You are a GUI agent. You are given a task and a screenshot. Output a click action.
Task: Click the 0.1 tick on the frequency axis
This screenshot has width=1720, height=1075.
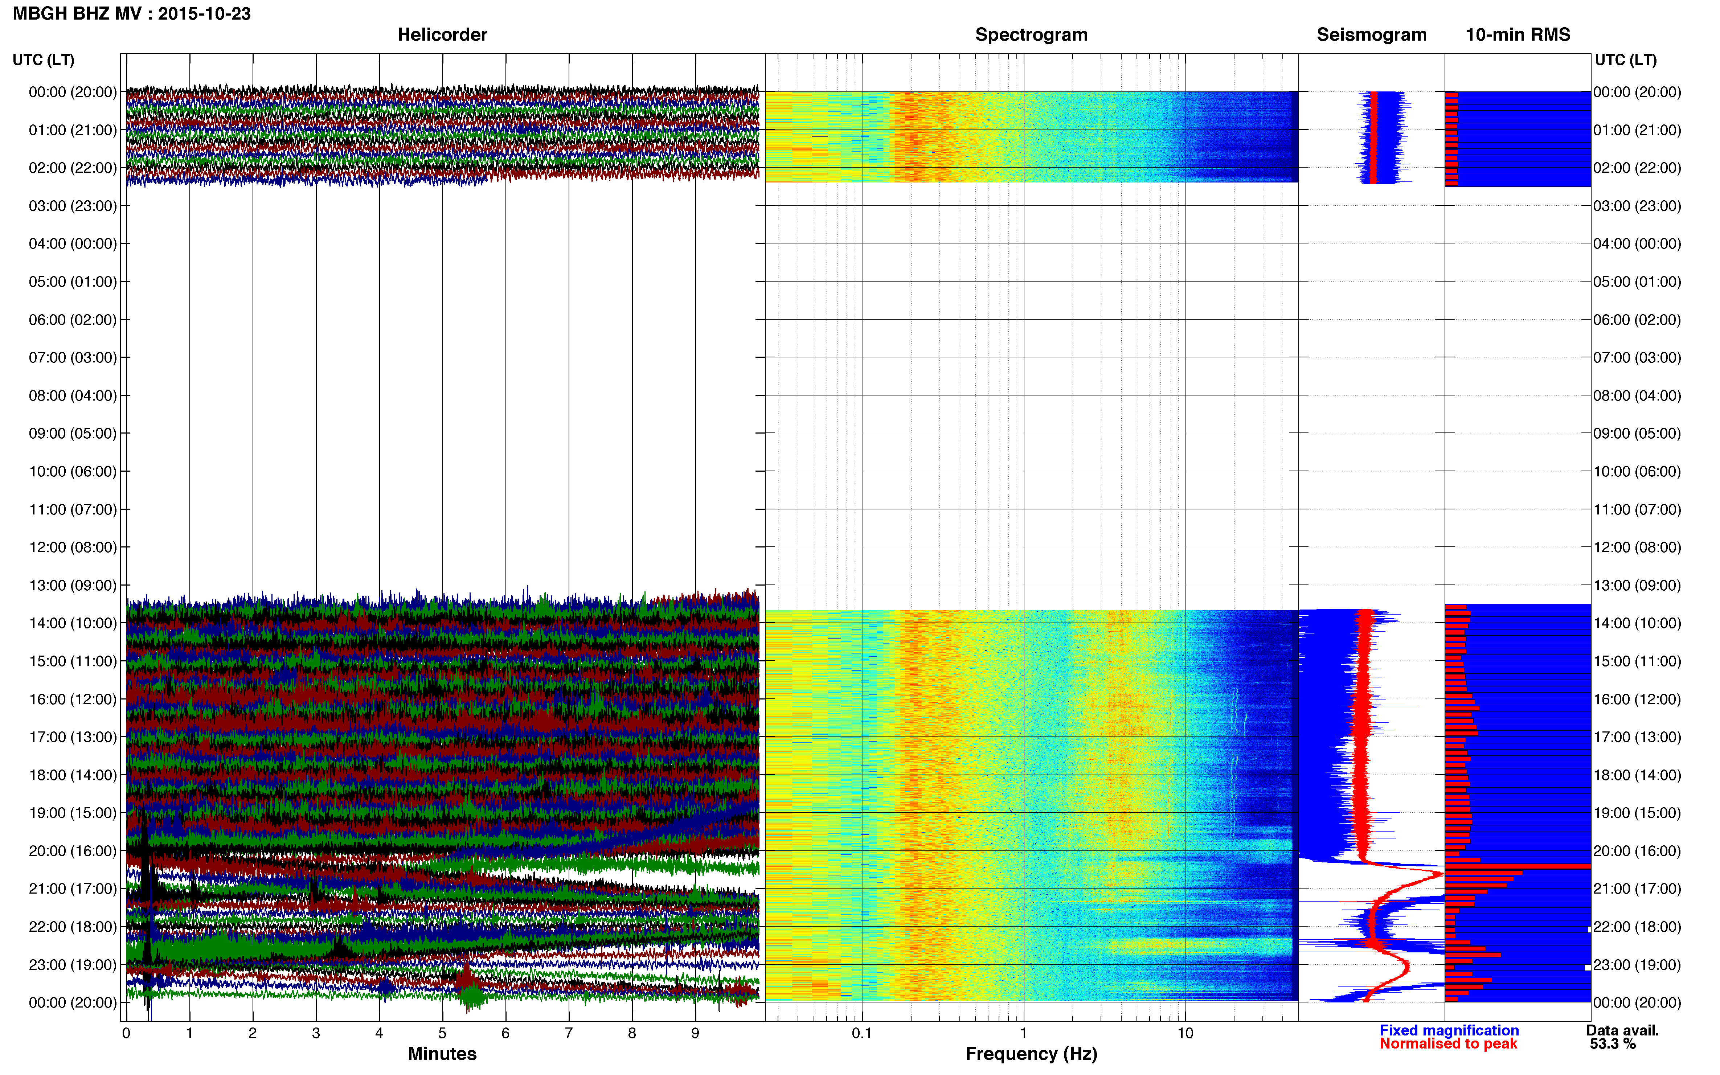pos(862,1032)
